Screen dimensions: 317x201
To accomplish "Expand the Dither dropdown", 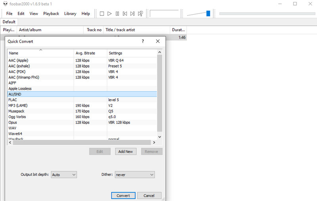I will pyautogui.click(x=134, y=175).
